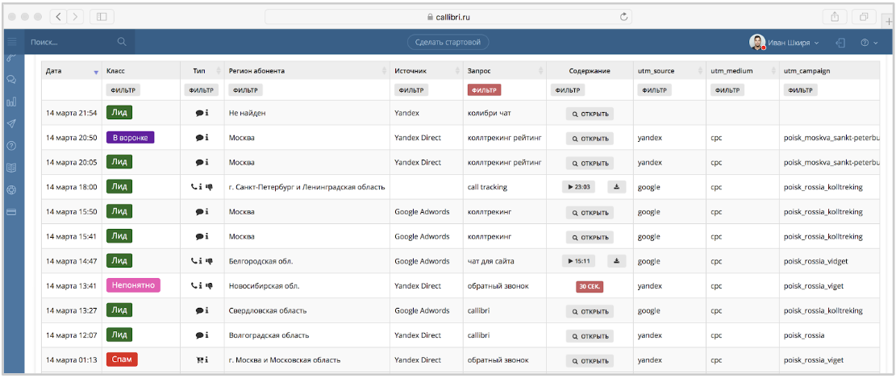Open the chat bubbles section in sidebar
The width and height of the screenshot is (896, 378).
point(11,80)
